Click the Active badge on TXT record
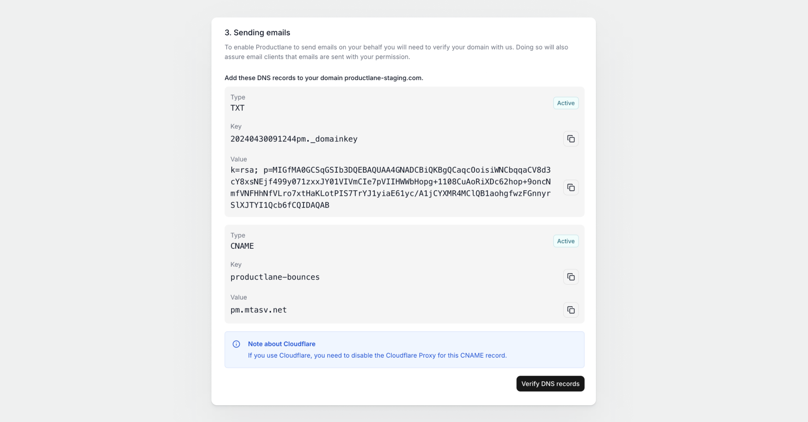The width and height of the screenshot is (808, 422). tap(566, 103)
